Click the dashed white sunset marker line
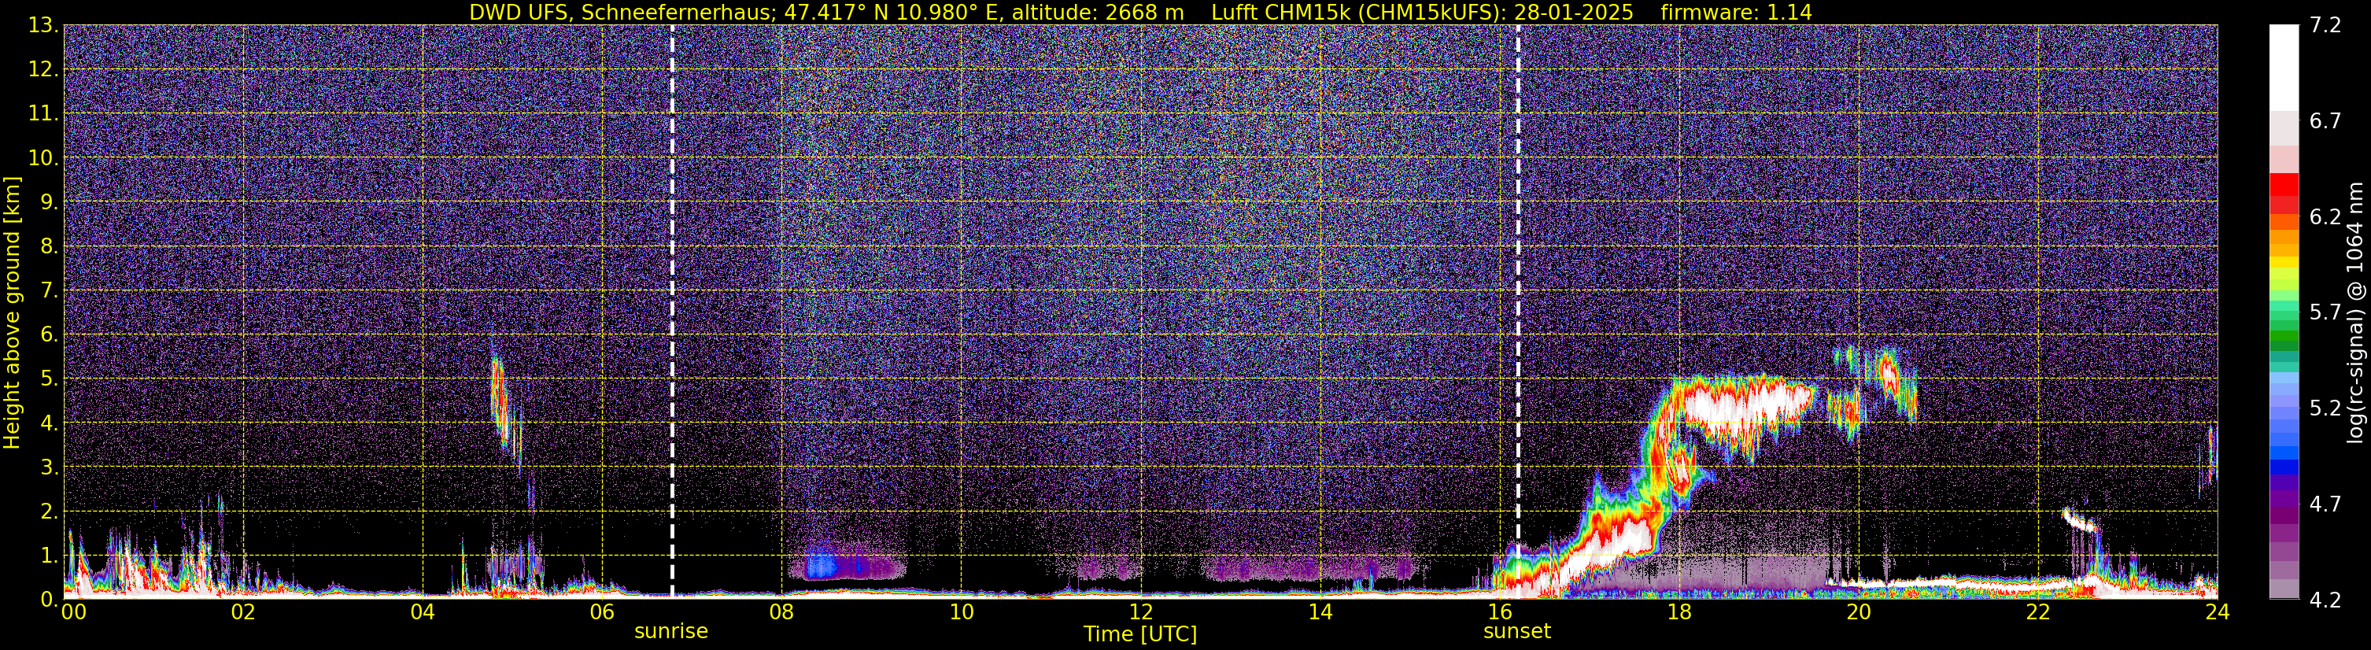 click(1517, 312)
